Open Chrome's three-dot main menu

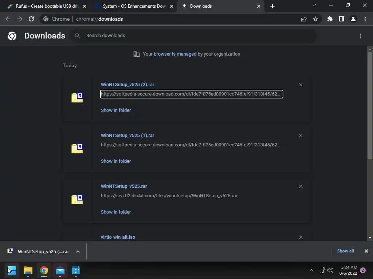pyautogui.click(x=365, y=19)
